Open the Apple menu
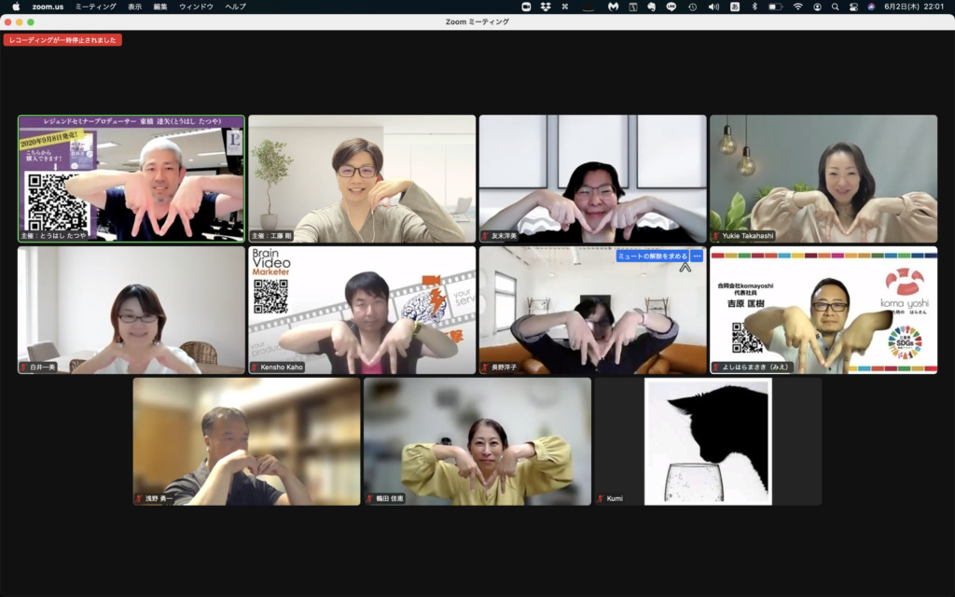The image size is (955, 597). click(15, 7)
